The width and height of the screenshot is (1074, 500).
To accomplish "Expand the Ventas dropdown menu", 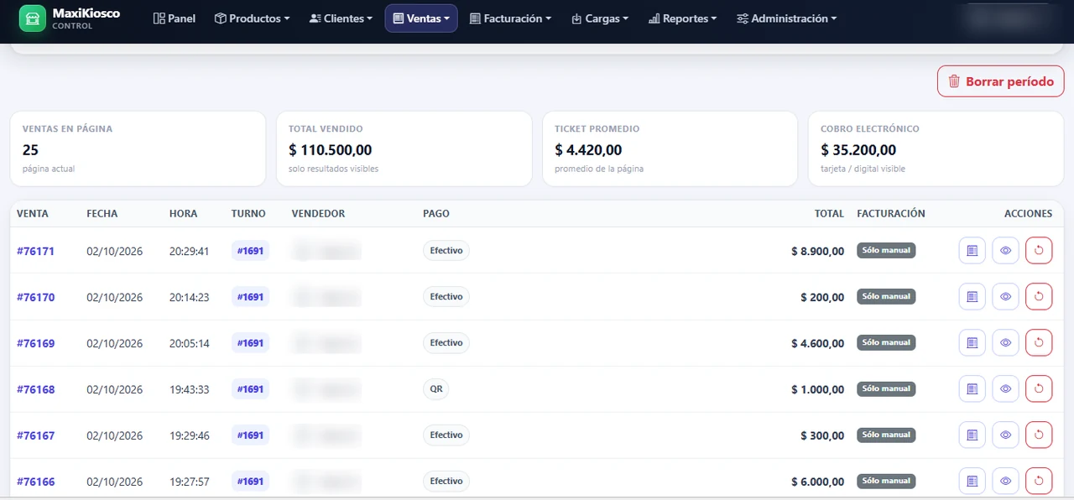I will click(x=421, y=18).
